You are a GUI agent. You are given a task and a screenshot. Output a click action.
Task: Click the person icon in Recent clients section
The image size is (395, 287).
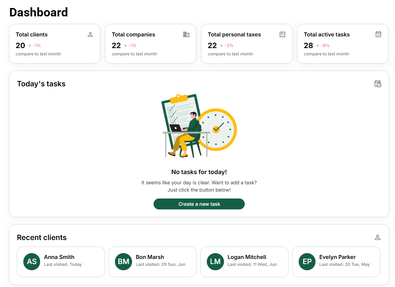click(377, 237)
